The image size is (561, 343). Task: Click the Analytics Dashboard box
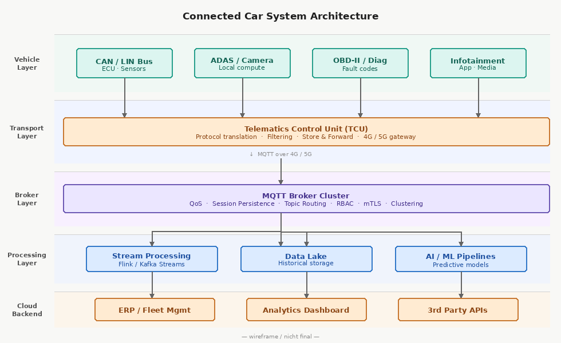click(306, 310)
